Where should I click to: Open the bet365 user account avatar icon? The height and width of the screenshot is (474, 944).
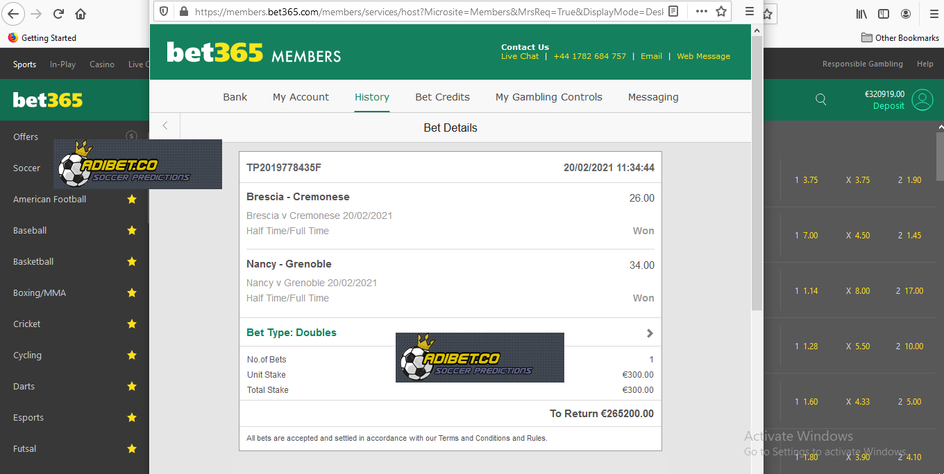(x=922, y=100)
